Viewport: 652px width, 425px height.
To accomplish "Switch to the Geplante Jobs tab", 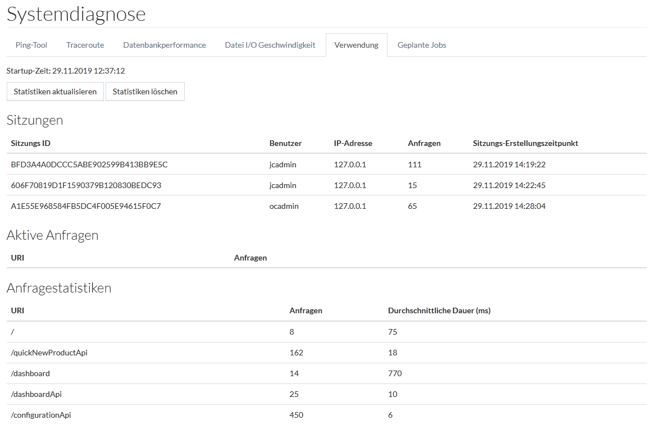I will [x=422, y=45].
